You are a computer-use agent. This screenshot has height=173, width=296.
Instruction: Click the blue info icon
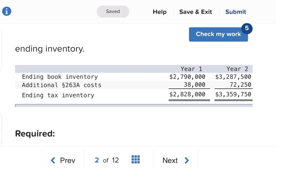pyautogui.click(x=7, y=11)
